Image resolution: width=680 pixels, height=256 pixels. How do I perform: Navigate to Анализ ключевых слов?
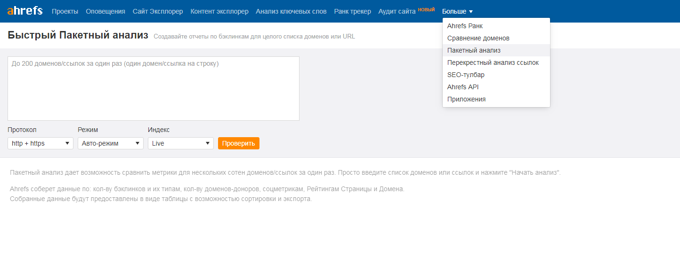point(291,11)
